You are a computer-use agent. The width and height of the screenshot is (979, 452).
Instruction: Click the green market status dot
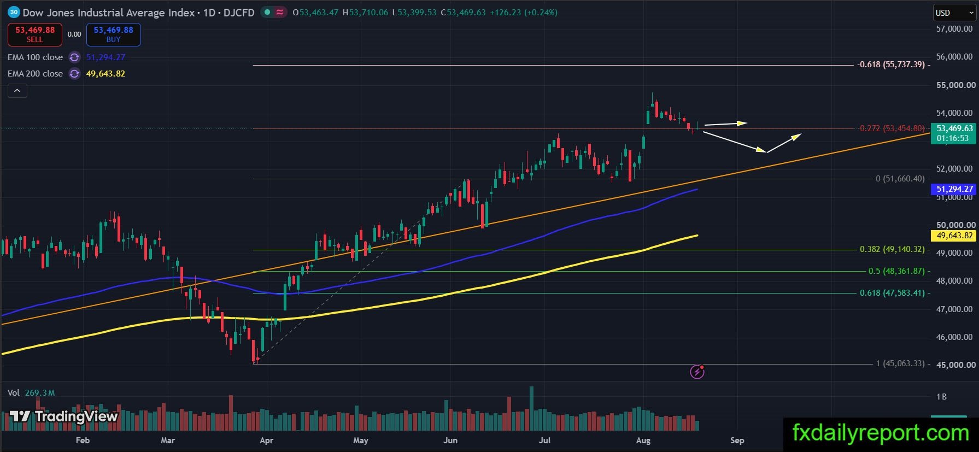tap(267, 12)
